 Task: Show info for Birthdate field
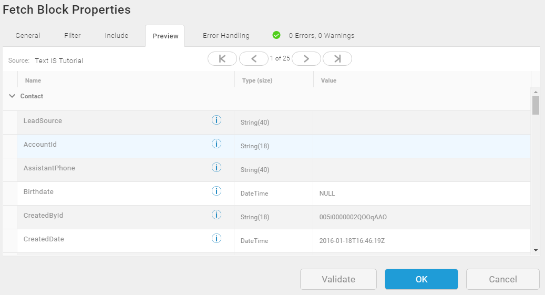[x=216, y=191]
